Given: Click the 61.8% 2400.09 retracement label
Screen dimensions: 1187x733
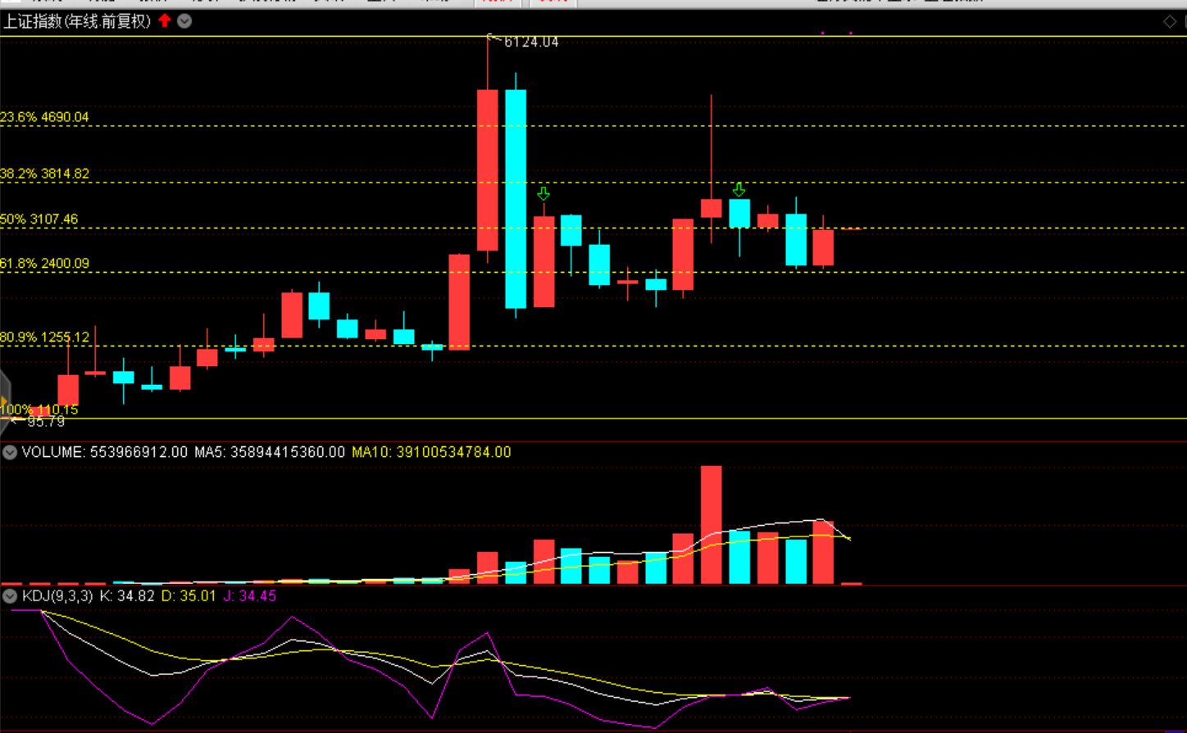Looking at the screenshot, I should tap(45, 264).
